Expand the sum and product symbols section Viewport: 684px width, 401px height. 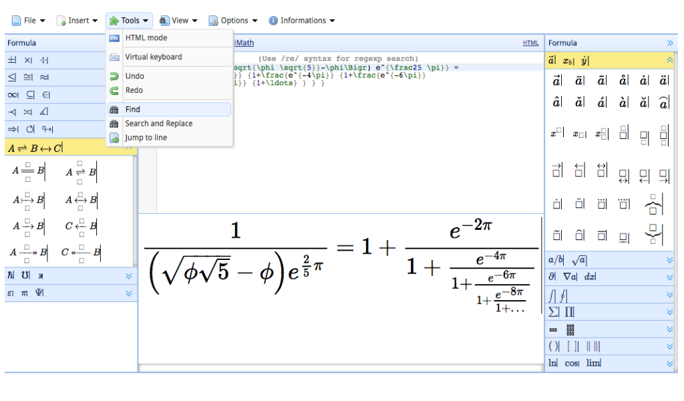click(x=669, y=311)
